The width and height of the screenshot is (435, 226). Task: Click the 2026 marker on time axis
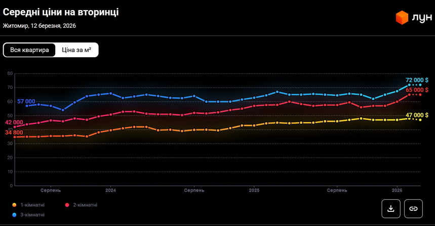pos(397,191)
